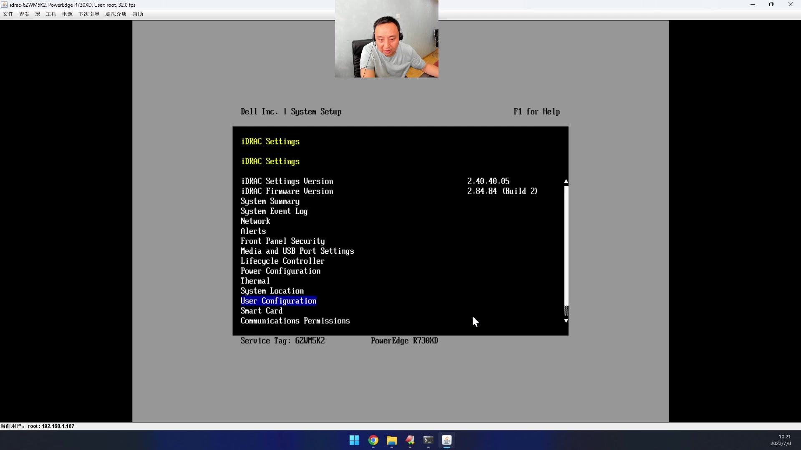Screen dimensions: 801x450
Task: Open the 查看 menu
Action: click(x=24, y=14)
